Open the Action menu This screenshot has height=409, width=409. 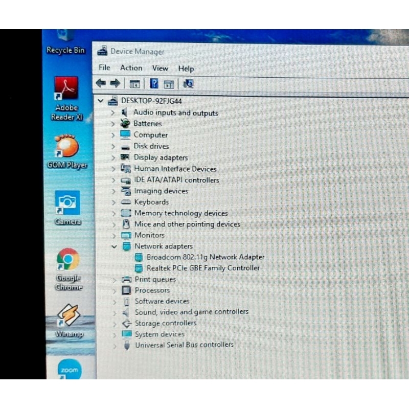(131, 68)
